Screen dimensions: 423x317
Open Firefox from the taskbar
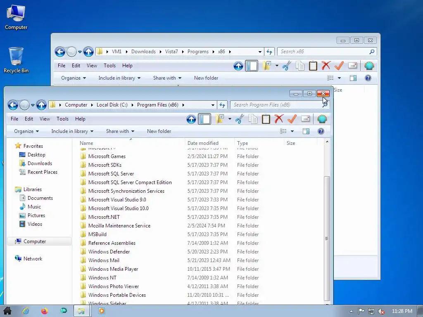point(45,311)
